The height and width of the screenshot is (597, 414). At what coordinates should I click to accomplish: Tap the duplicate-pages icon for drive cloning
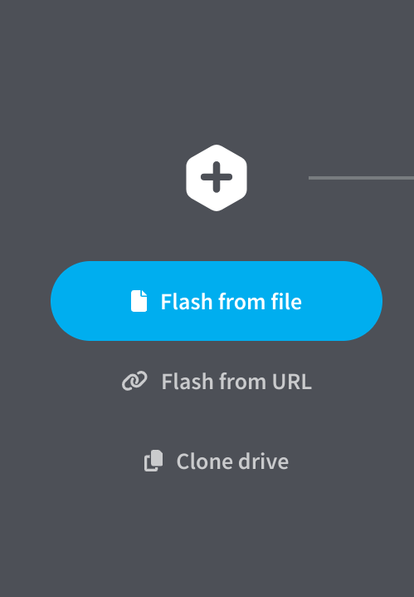[153, 461]
